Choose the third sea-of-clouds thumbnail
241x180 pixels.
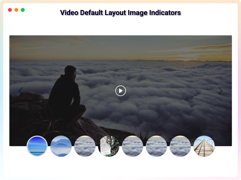pyautogui.click(x=85, y=146)
